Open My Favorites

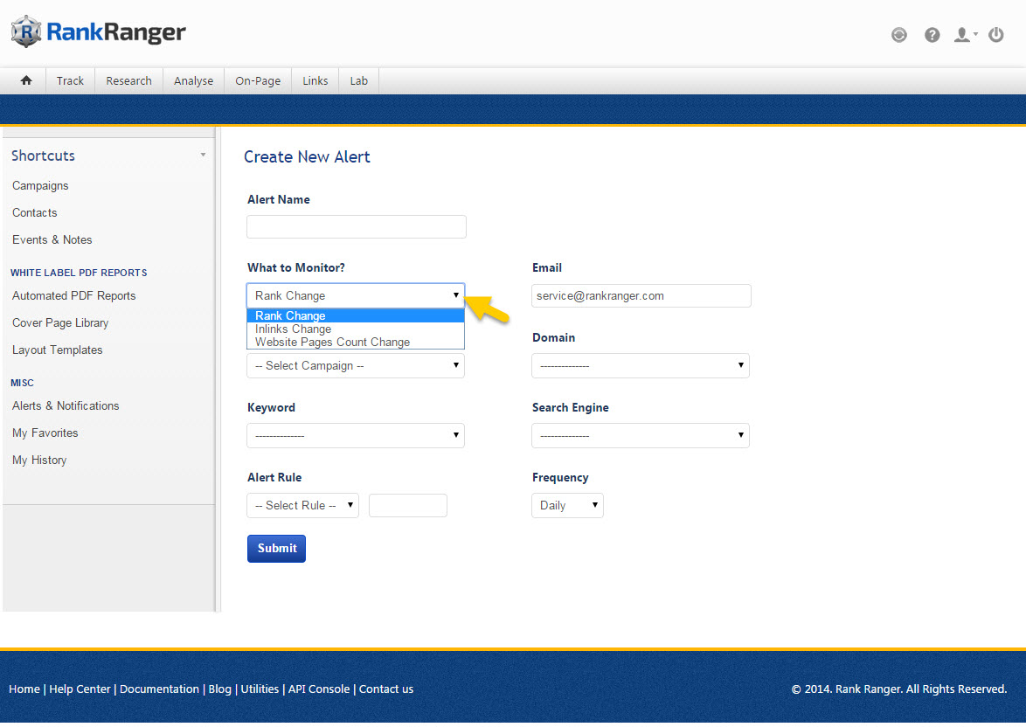click(45, 433)
